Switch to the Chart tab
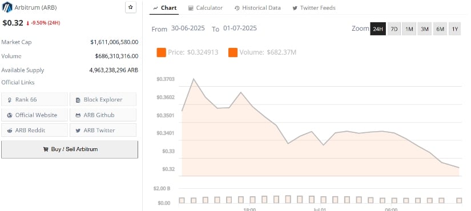 [164, 8]
